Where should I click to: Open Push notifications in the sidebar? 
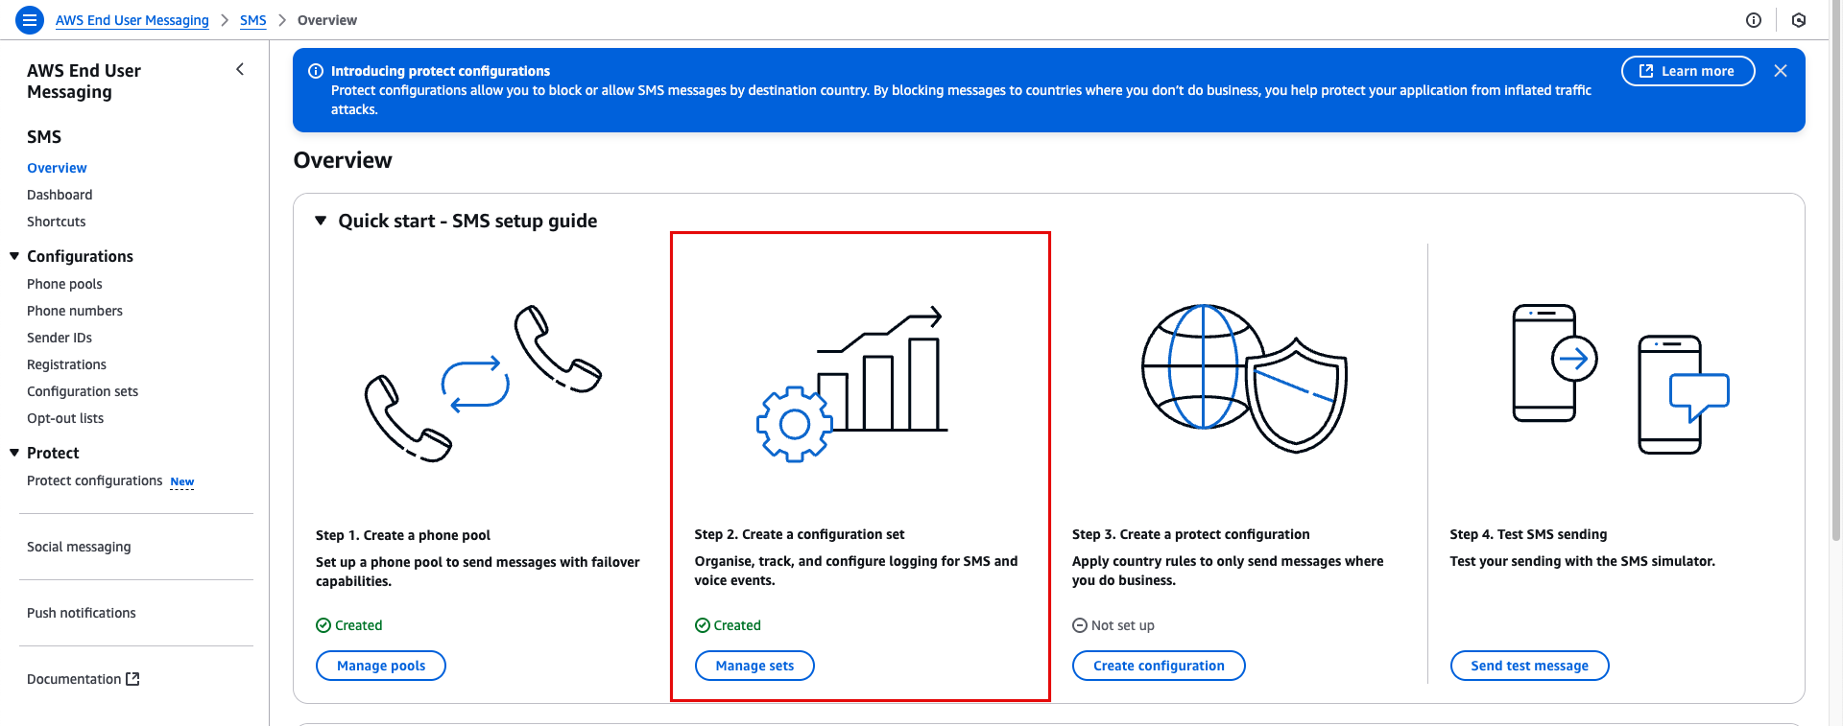[82, 613]
